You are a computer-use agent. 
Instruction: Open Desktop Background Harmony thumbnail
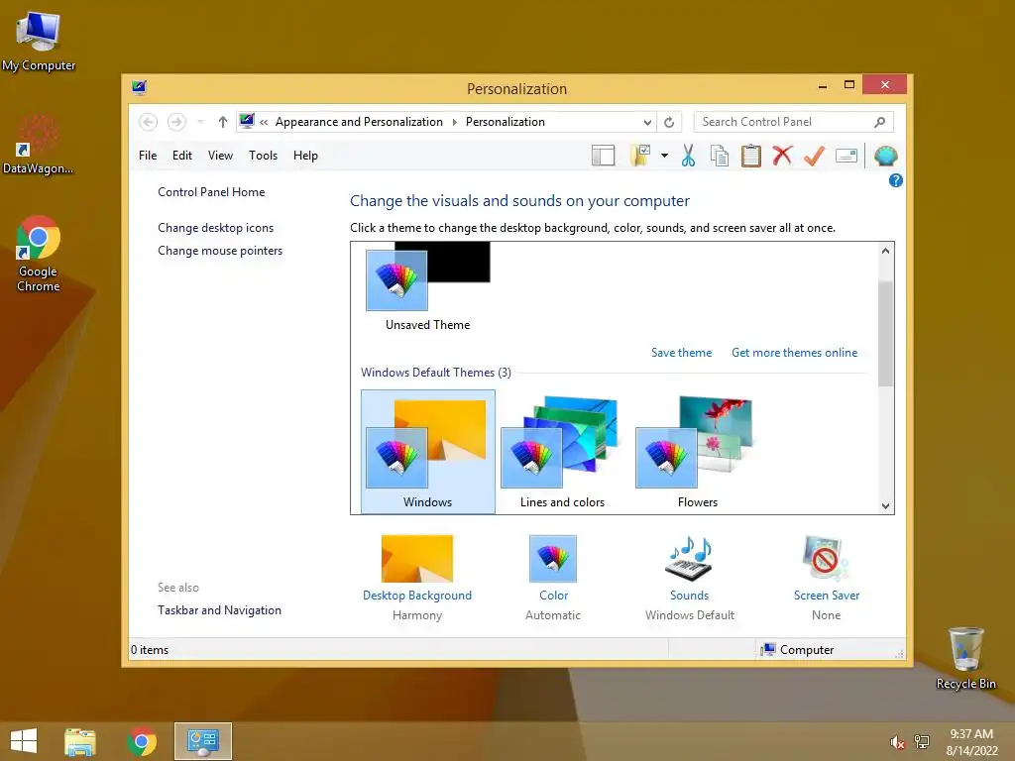[417, 558]
